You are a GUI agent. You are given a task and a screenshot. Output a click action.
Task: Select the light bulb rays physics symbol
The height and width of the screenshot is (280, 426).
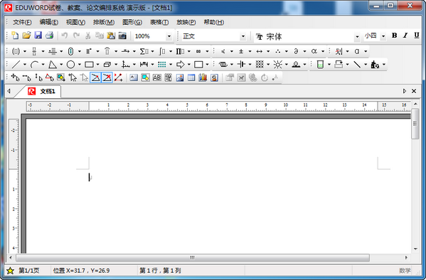coord(277,65)
